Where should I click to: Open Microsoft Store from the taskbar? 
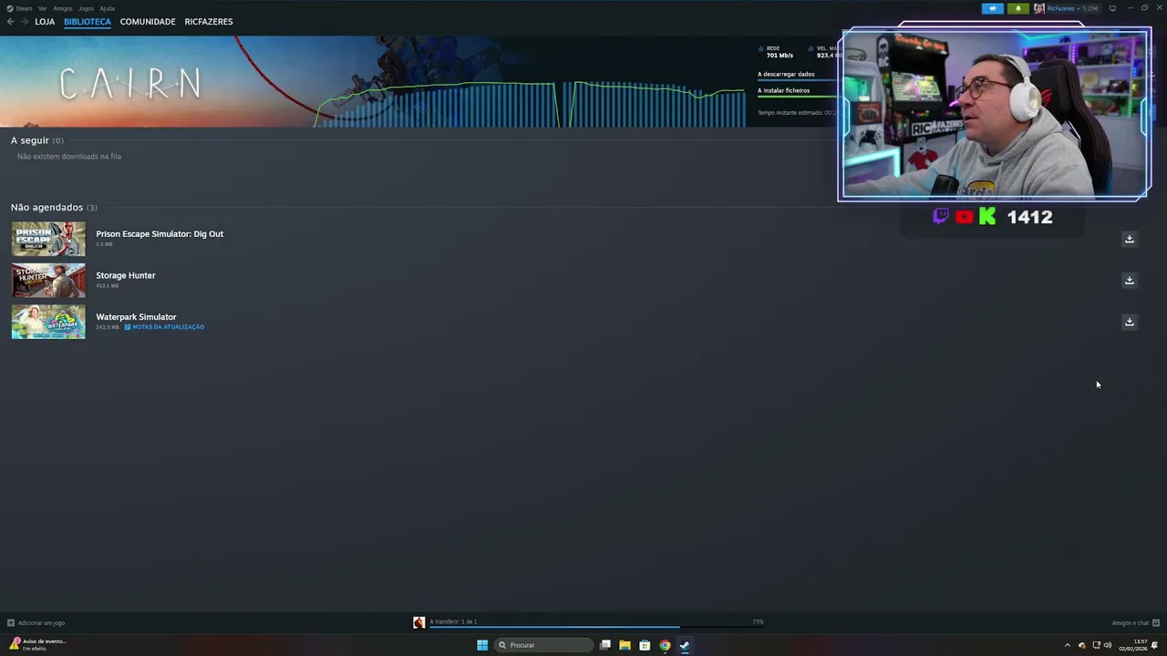[645, 645]
